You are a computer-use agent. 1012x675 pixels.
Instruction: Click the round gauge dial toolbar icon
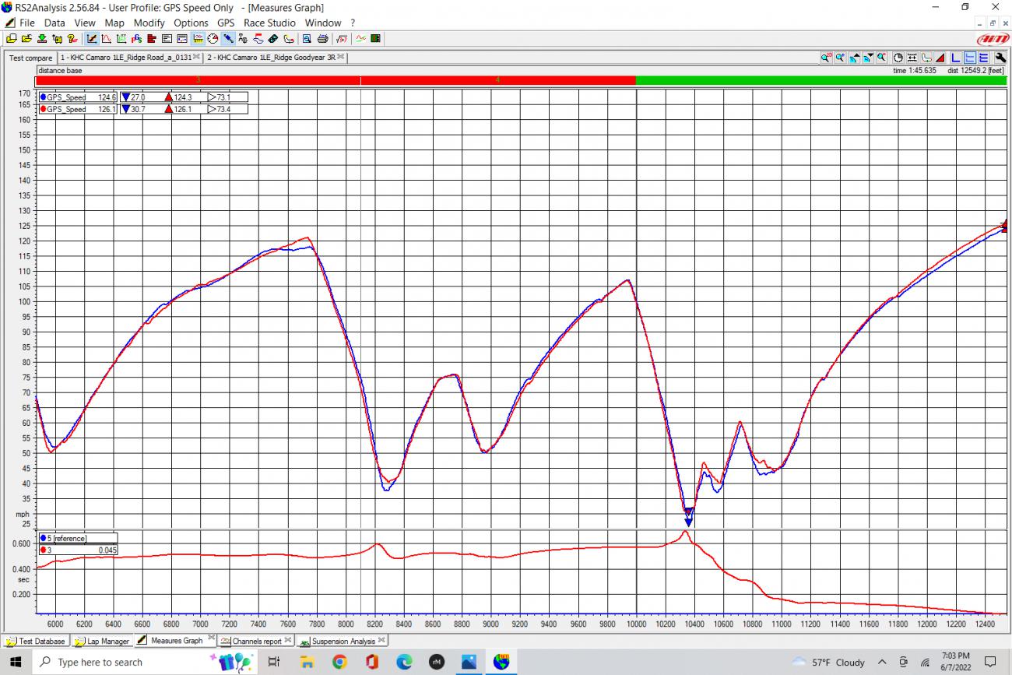pyautogui.click(x=213, y=38)
